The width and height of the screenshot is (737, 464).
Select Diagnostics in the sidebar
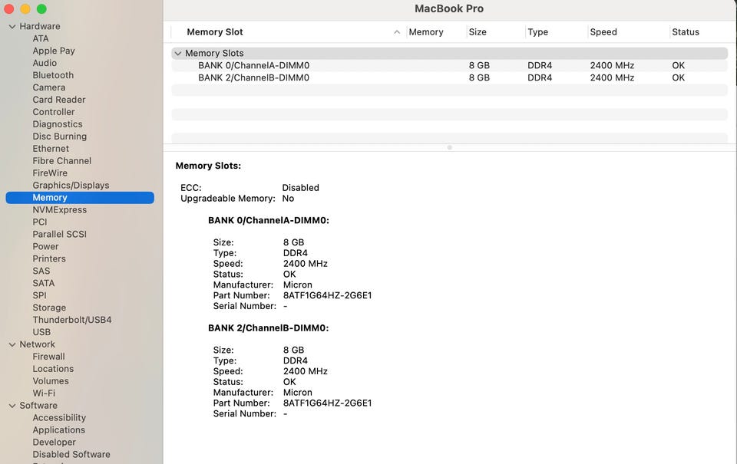click(x=58, y=124)
